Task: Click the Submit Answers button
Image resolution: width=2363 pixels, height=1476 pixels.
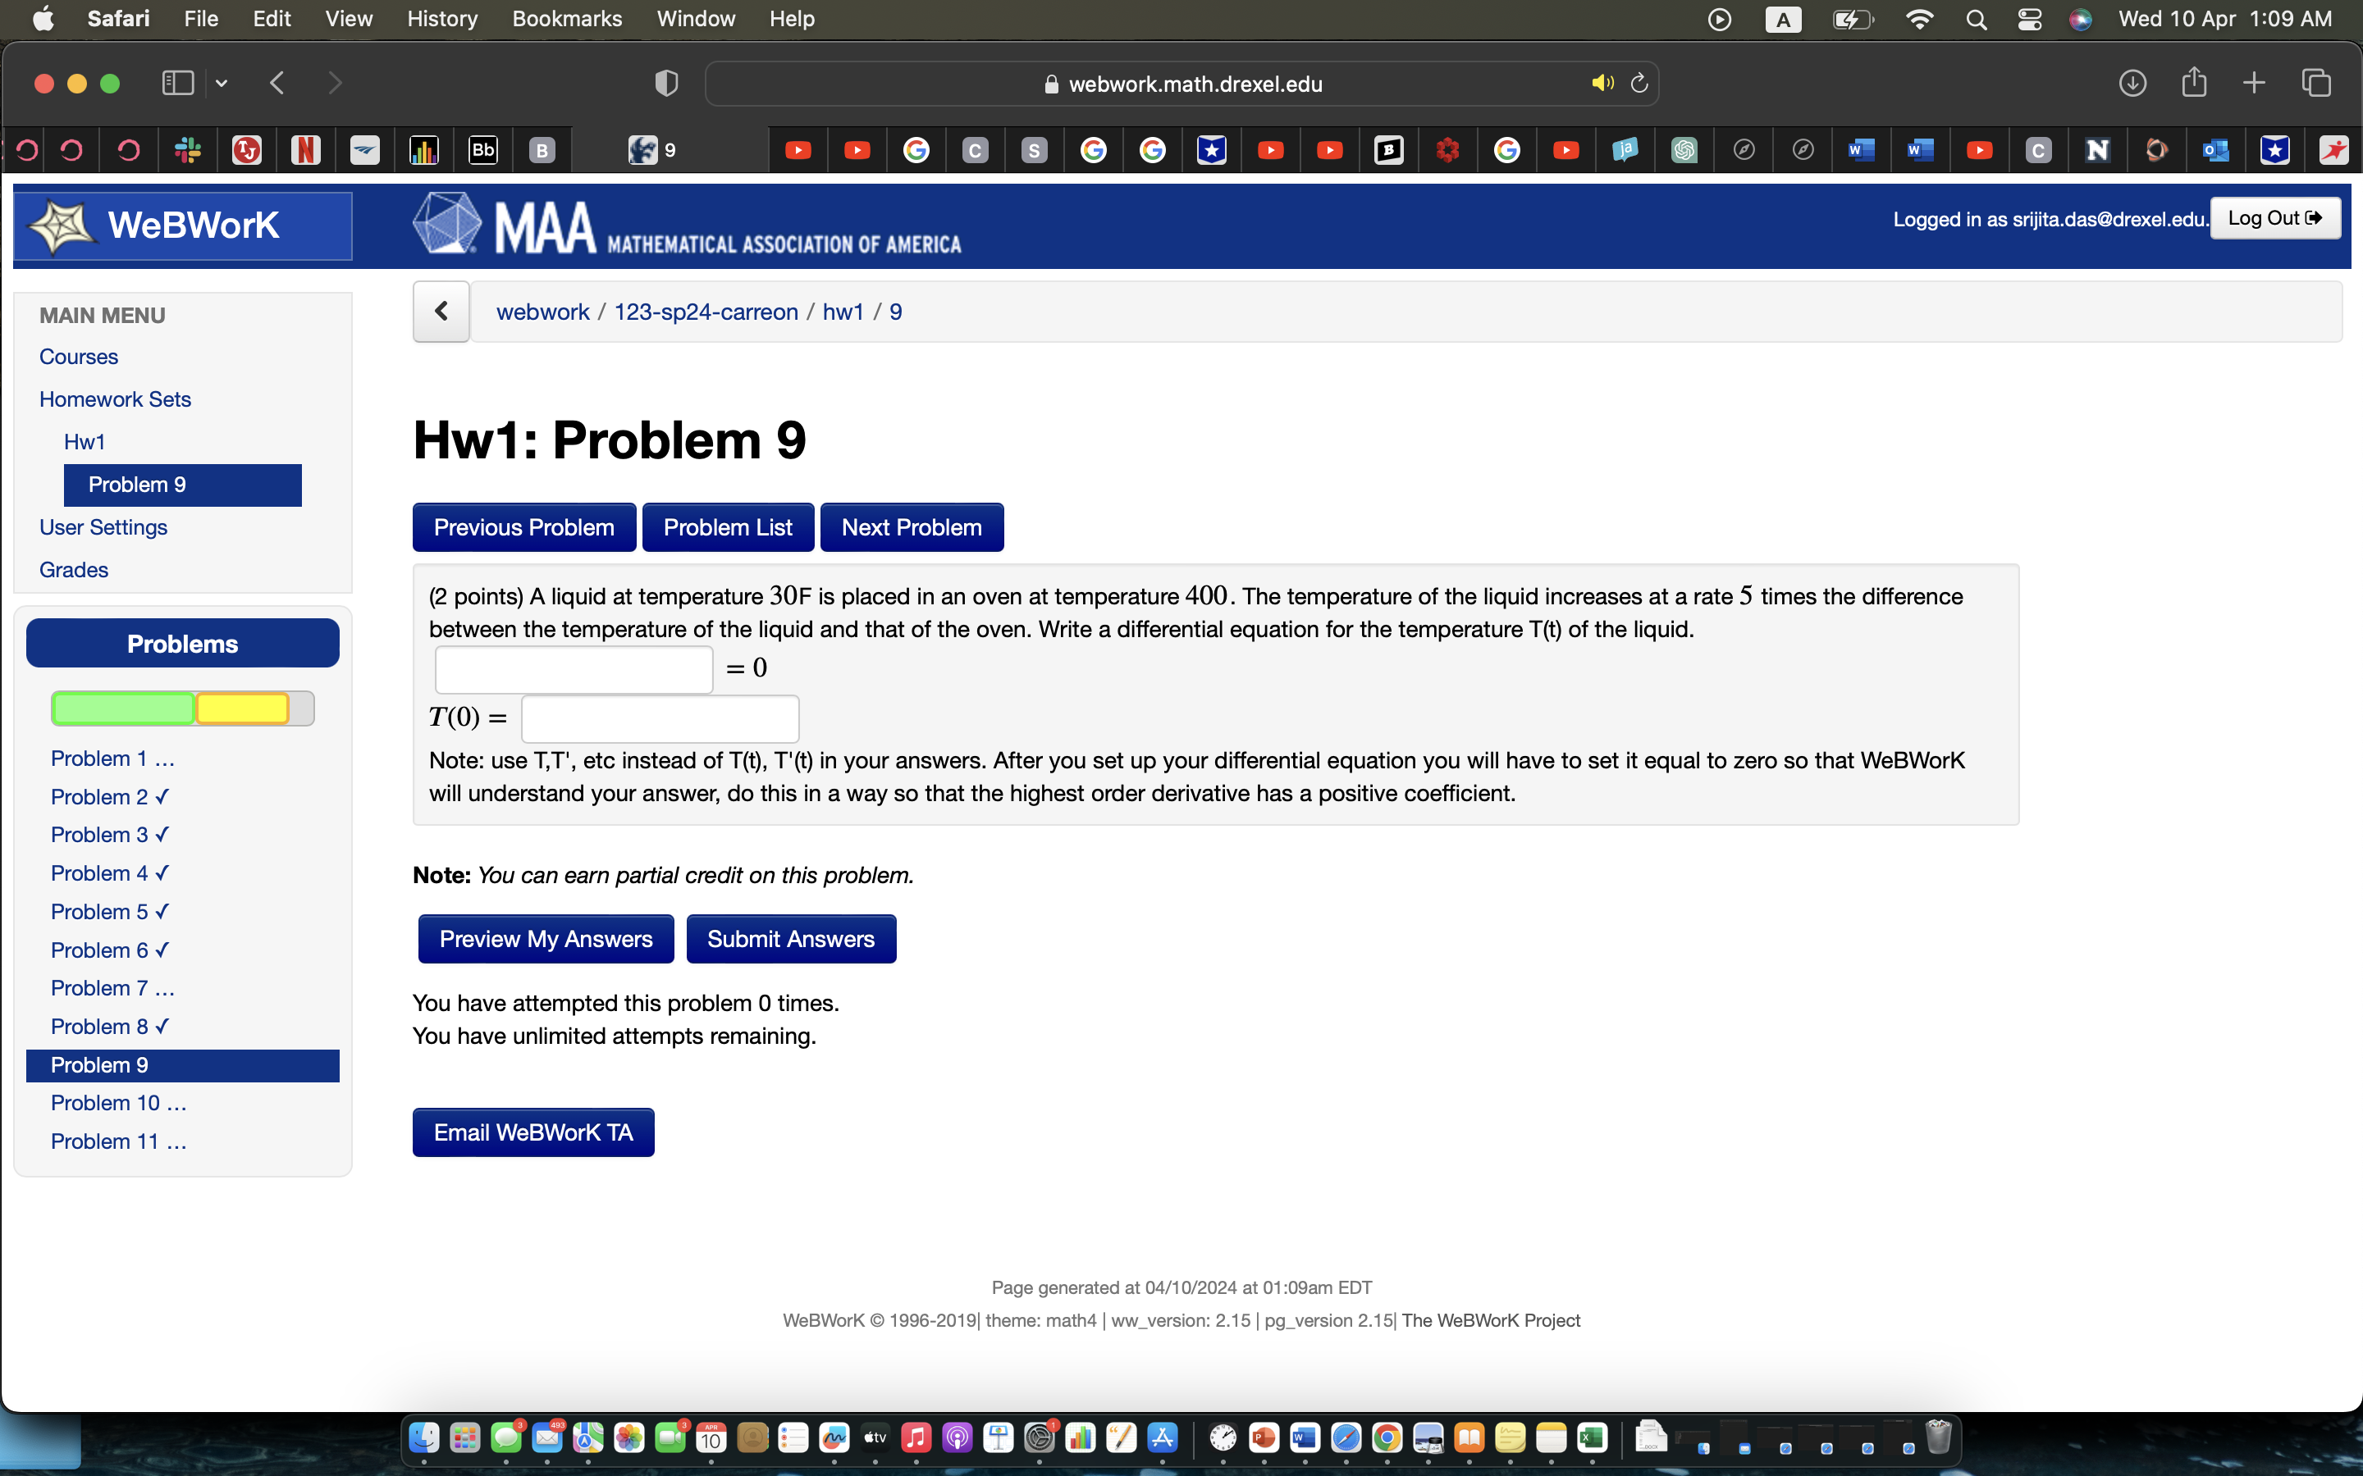Action: pyautogui.click(x=790, y=938)
